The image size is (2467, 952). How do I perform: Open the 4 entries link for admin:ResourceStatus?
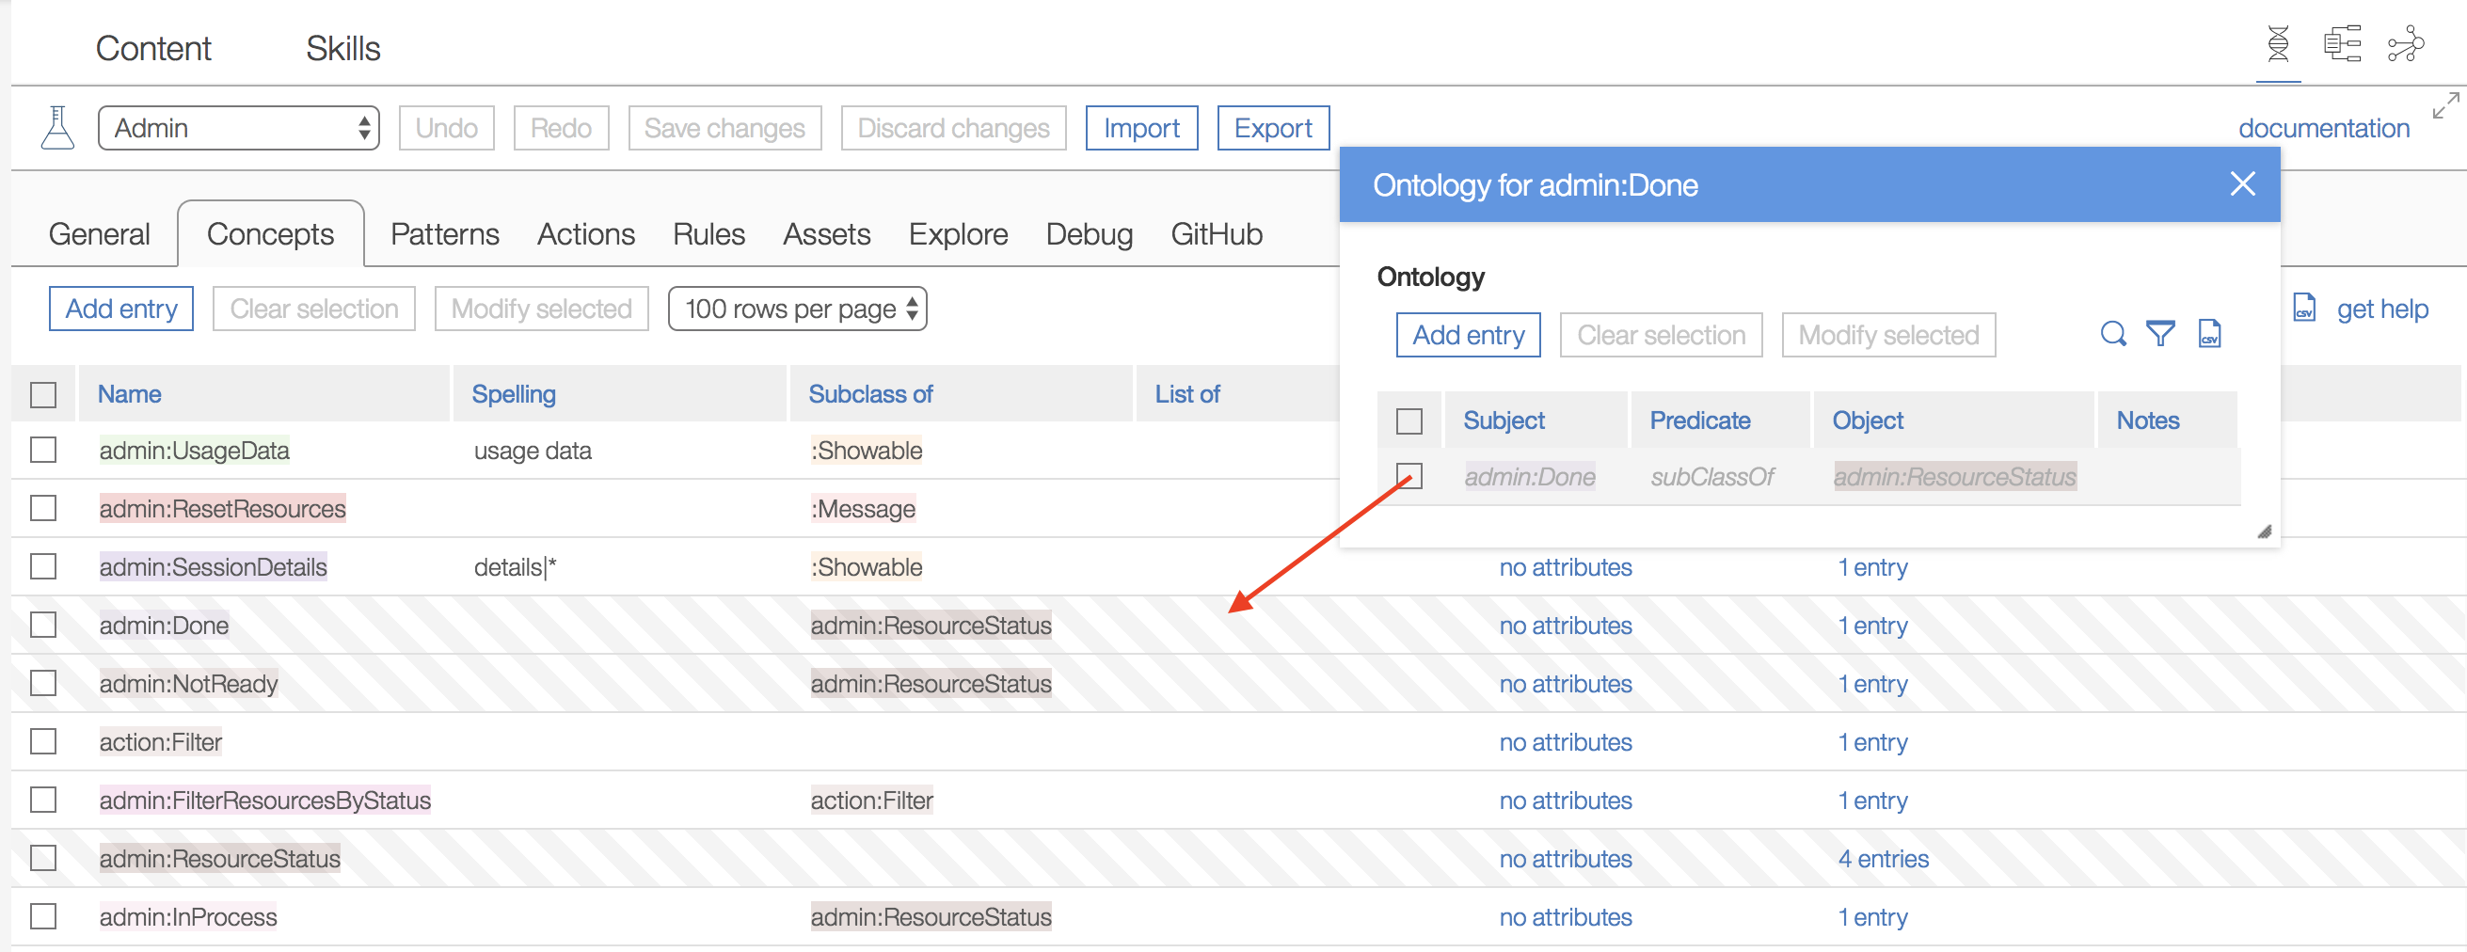[1883, 859]
